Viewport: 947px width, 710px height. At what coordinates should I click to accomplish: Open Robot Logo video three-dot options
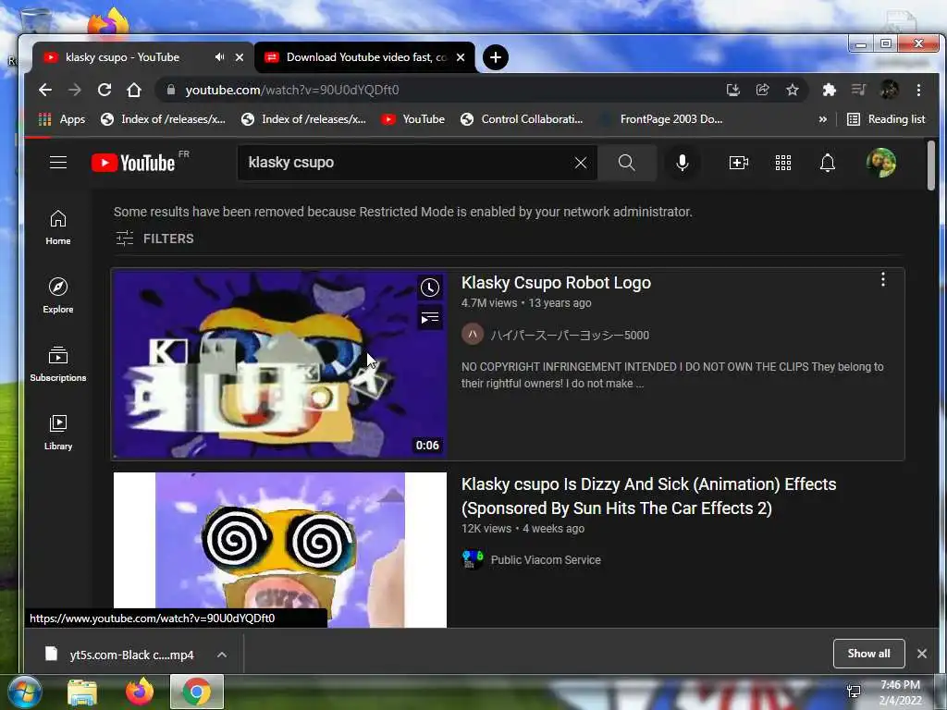pos(883,279)
